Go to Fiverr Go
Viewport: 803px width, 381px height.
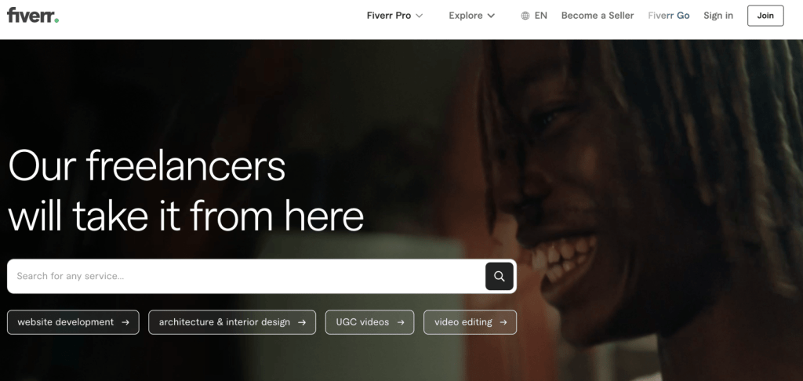click(669, 16)
